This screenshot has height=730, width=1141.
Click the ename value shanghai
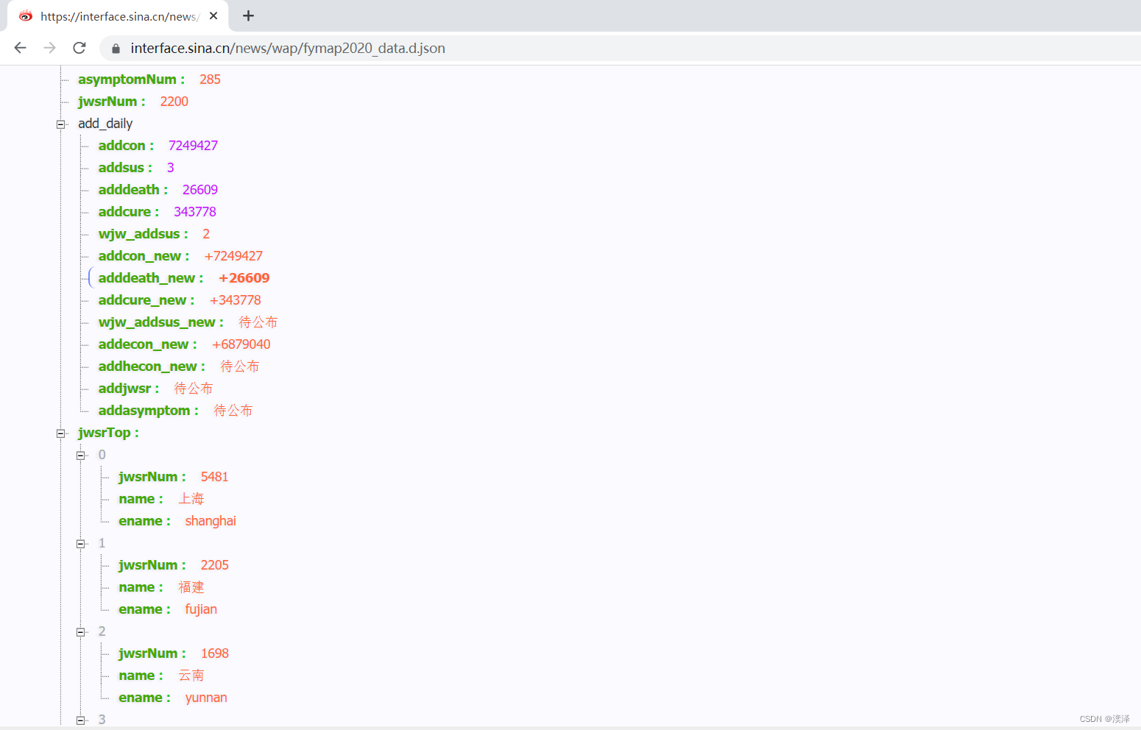coord(210,520)
